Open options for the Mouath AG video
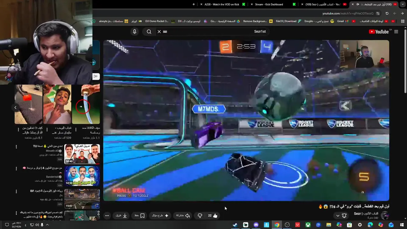The height and width of the screenshot is (229, 407). [17, 147]
